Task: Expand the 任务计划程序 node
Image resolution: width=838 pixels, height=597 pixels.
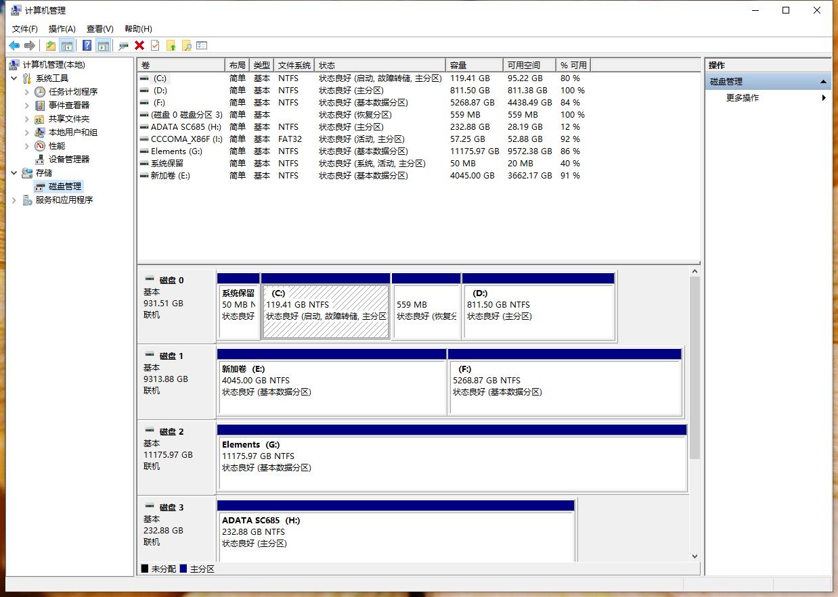Action: pos(27,92)
